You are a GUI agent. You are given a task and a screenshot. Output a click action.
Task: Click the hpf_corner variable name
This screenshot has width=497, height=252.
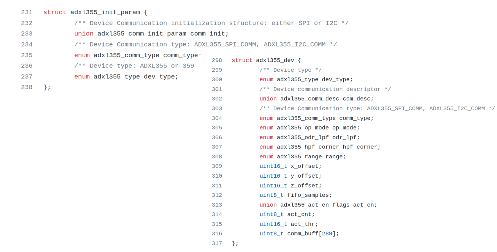click(360, 147)
